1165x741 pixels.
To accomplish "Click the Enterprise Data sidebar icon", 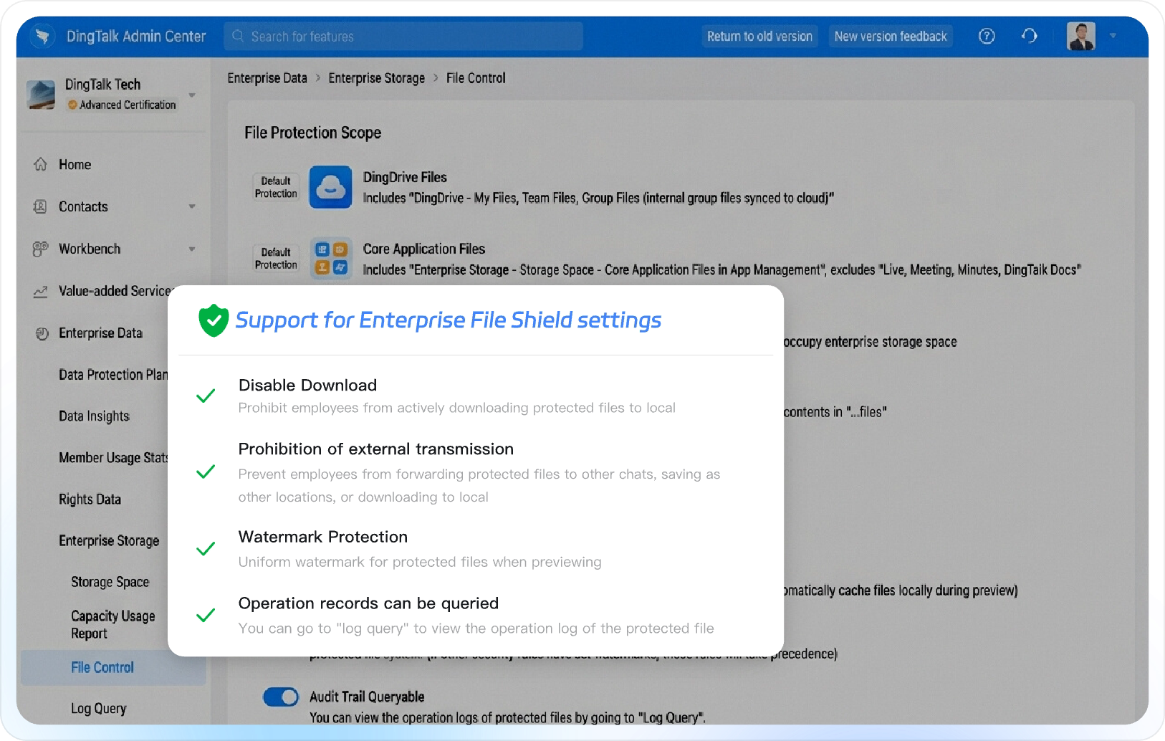I will [x=42, y=333].
